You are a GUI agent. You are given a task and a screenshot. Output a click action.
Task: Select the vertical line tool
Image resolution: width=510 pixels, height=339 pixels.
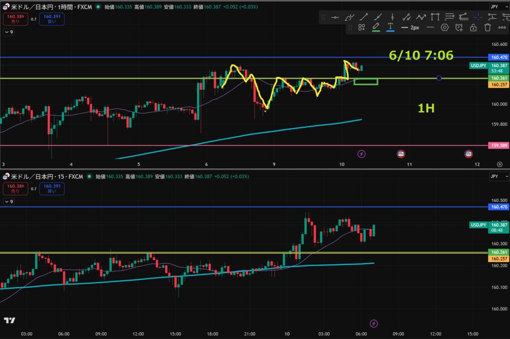(x=392, y=17)
